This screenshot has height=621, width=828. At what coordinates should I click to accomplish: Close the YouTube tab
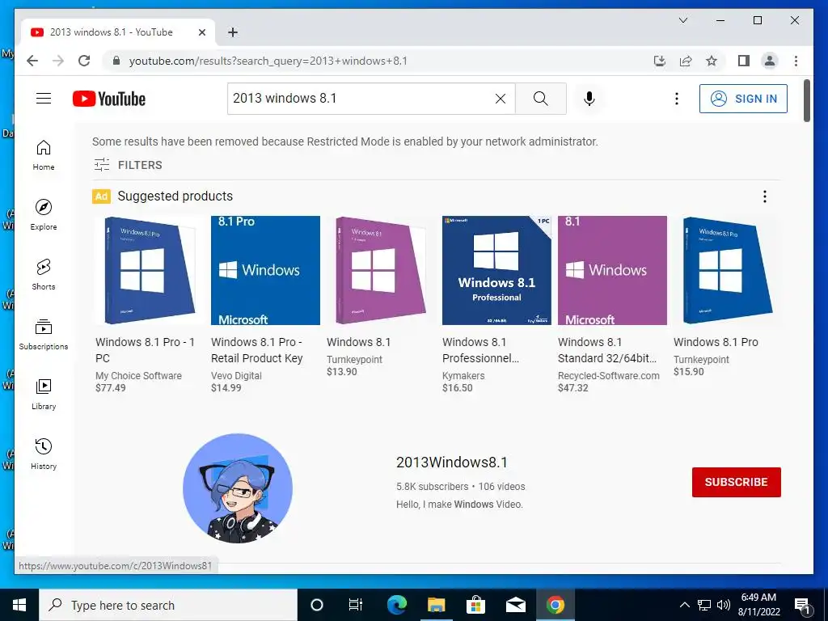[201, 32]
